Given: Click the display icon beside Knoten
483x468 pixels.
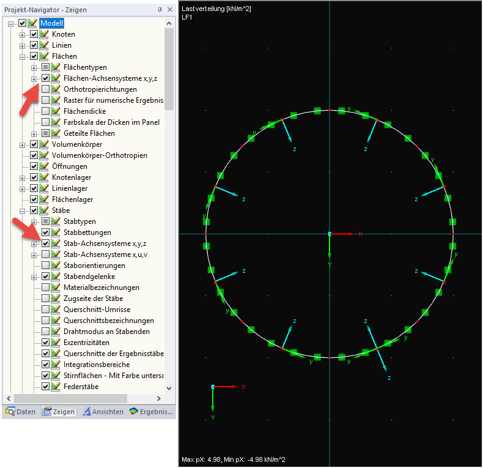Looking at the screenshot, I should [x=44, y=34].
